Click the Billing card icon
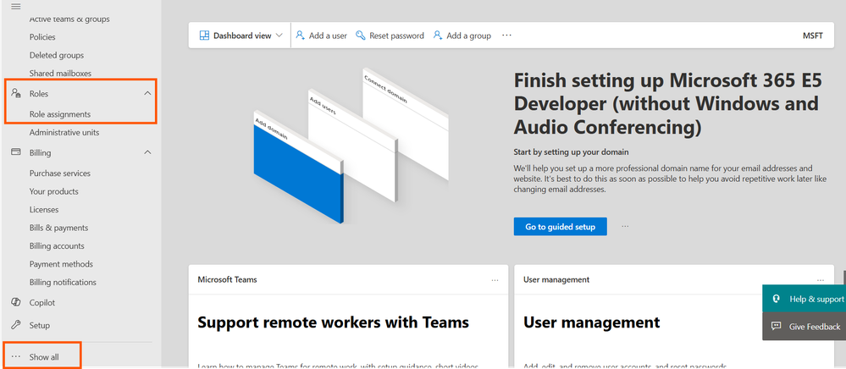Viewport: 846px width, 369px height. coord(16,152)
